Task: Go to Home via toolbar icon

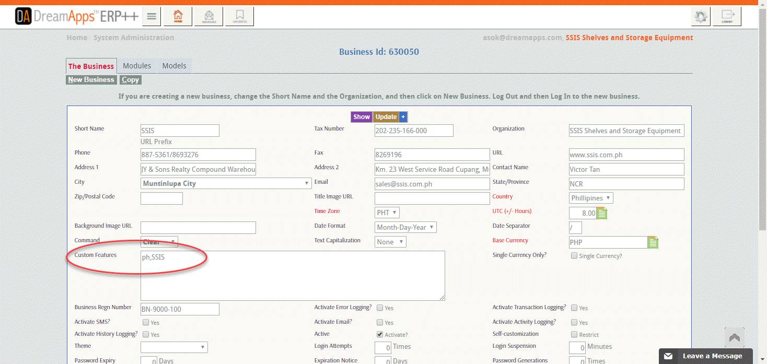Action: [x=178, y=16]
